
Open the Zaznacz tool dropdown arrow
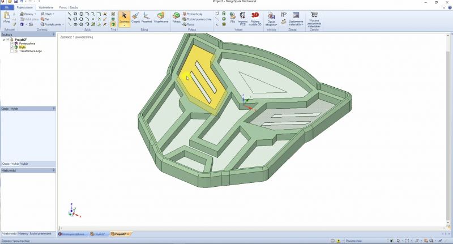(124, 25)
